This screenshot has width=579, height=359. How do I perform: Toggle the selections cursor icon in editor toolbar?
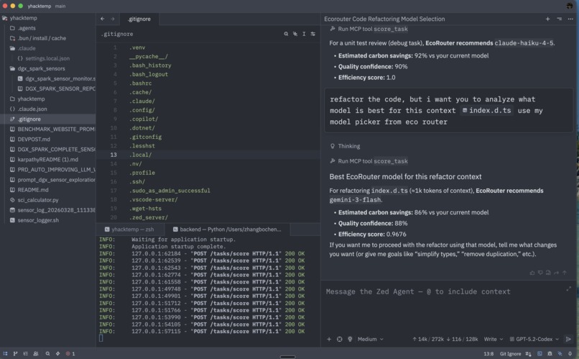coord(304,34)
